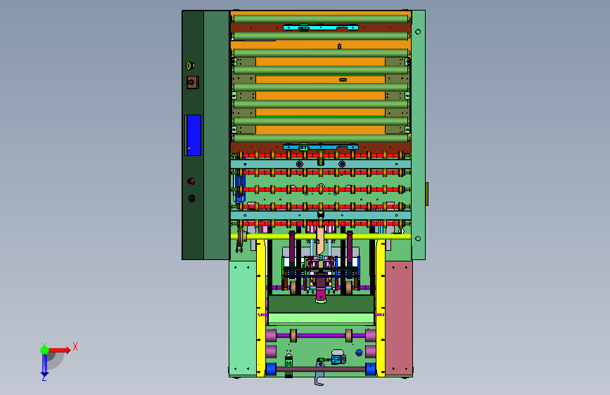Click the gray hook at the machine bottom
610x395 pixels.
click(319, 374)
